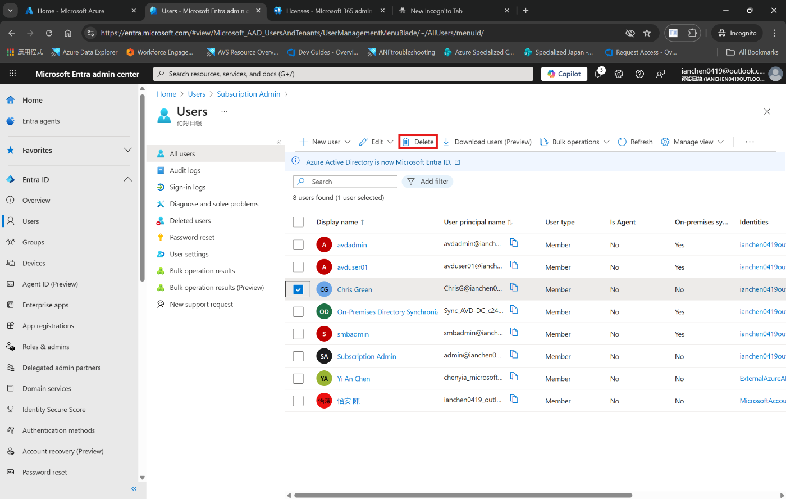The height and width of the screenshot is (499, 786).
Task: Open Copilot from the header
Action: (564, 74)
